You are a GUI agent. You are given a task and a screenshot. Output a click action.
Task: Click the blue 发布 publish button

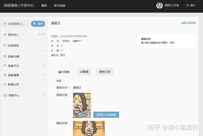pyautogui.click(x=38, y=24)
